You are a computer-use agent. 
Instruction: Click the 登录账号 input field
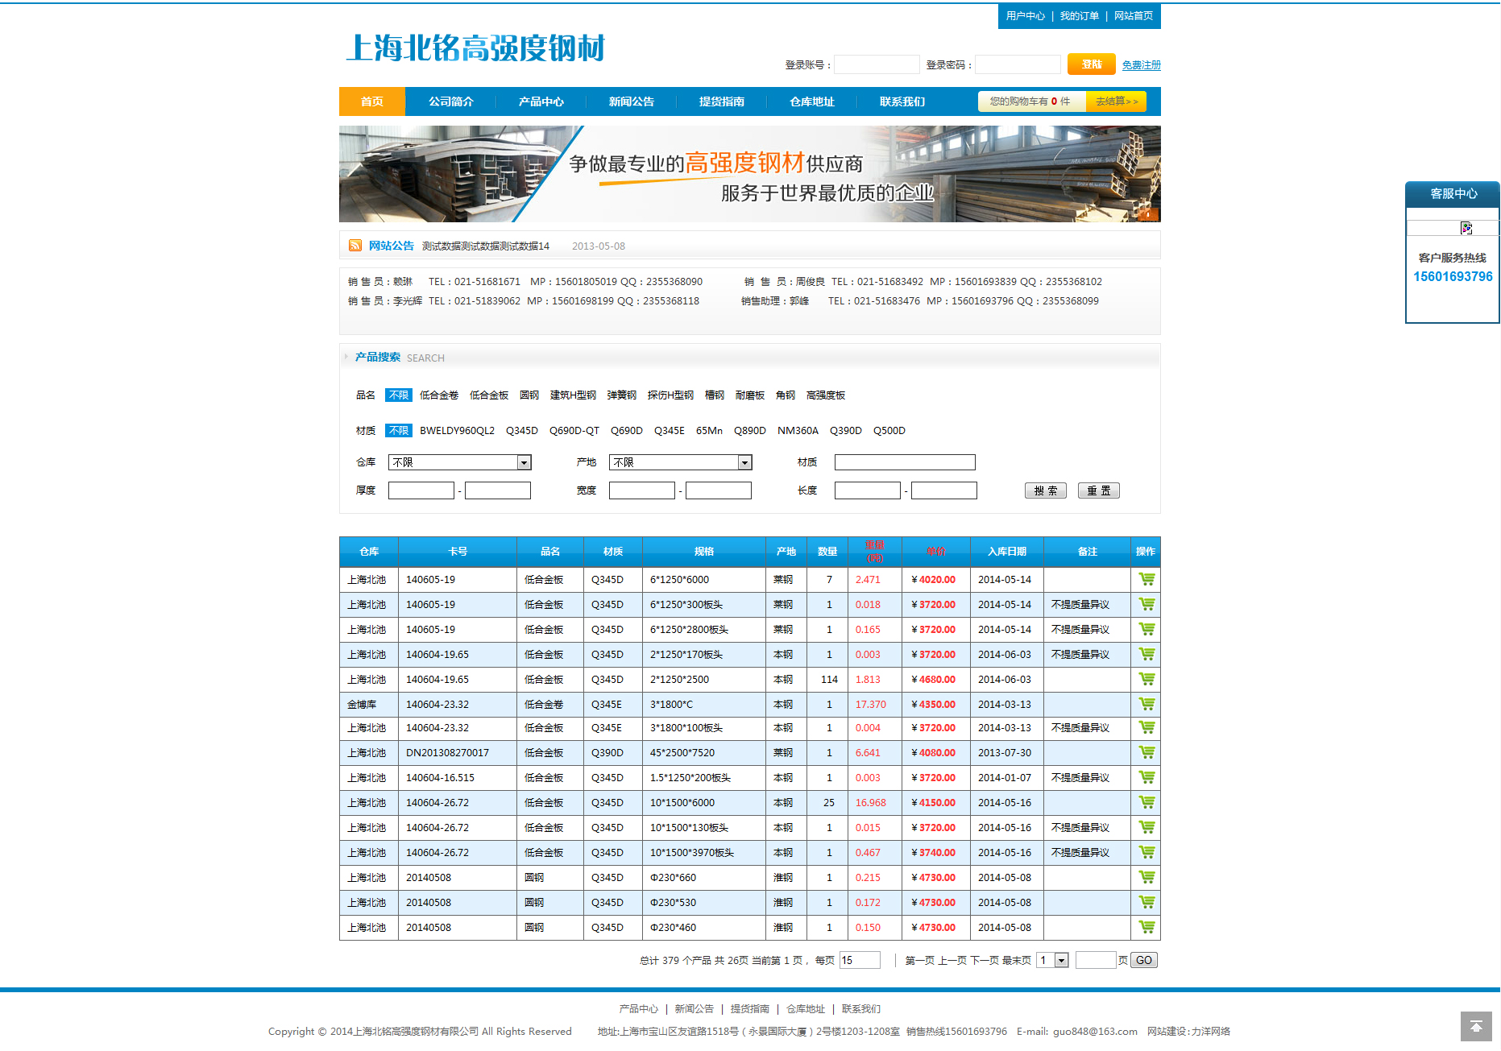click(x=877, y=64)
